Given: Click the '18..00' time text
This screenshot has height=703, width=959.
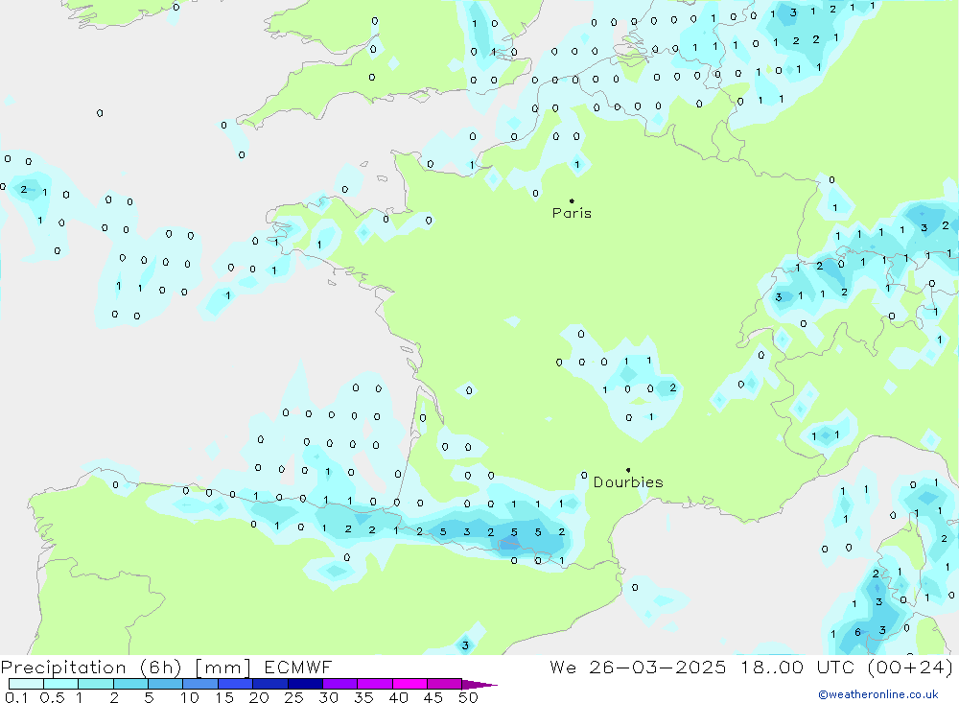Looking at the screenshot, I should click(772, 668).
